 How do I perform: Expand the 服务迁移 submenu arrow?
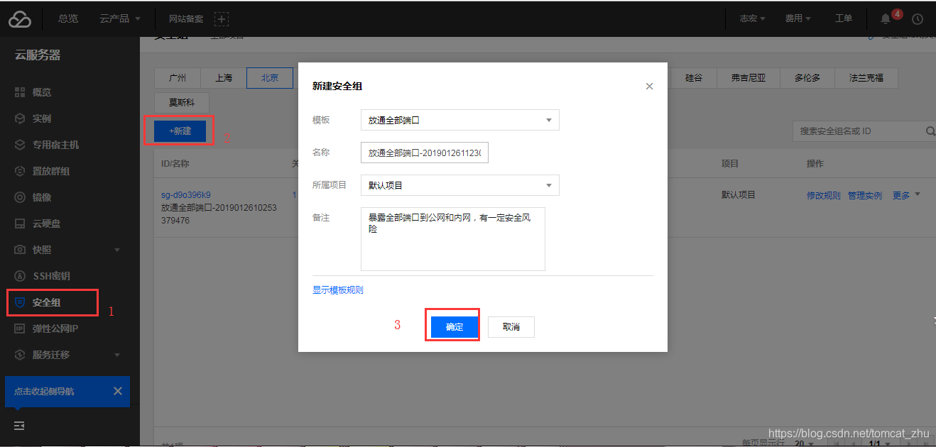click(x=117, y=355)
